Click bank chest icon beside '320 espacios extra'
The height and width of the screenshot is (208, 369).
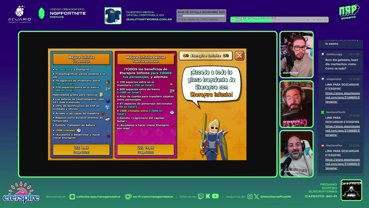(108, 89)
